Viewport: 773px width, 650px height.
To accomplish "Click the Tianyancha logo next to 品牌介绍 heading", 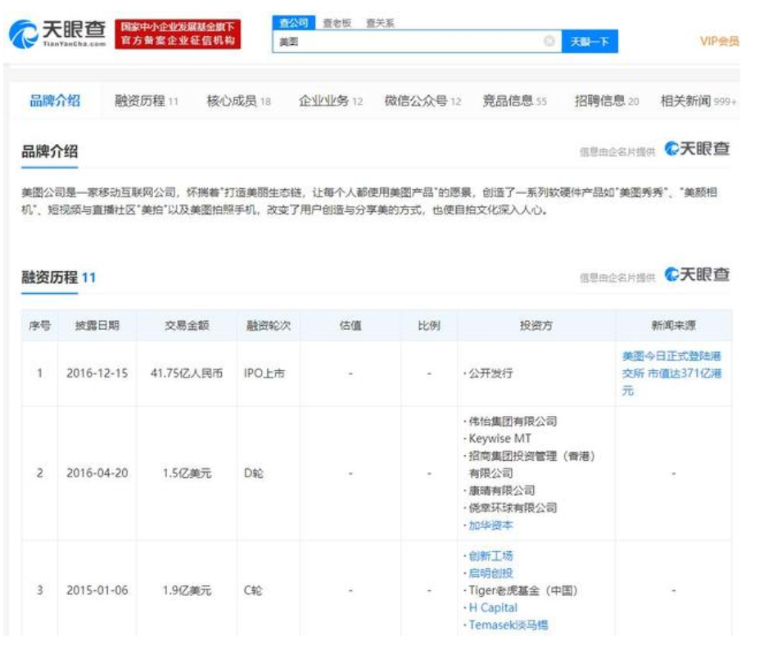I will tap(697, 149).
